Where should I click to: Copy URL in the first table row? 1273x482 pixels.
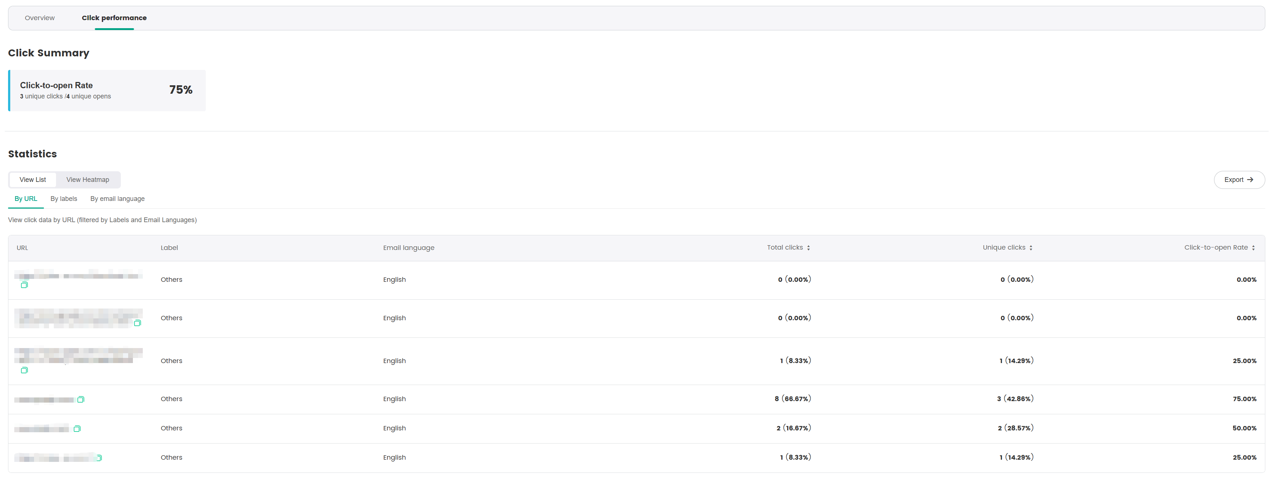(24, 285)
